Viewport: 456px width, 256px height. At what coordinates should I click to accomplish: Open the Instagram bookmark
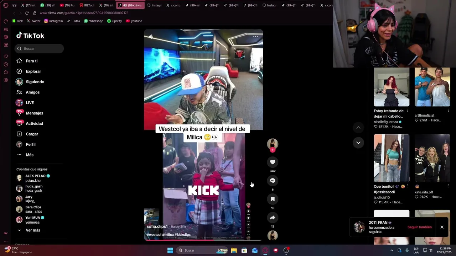[53, 21]
